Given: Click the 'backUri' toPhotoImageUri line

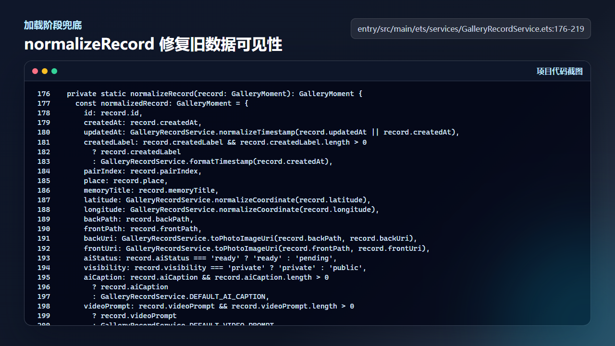Looking at the screenshot, I should point(251,238).
